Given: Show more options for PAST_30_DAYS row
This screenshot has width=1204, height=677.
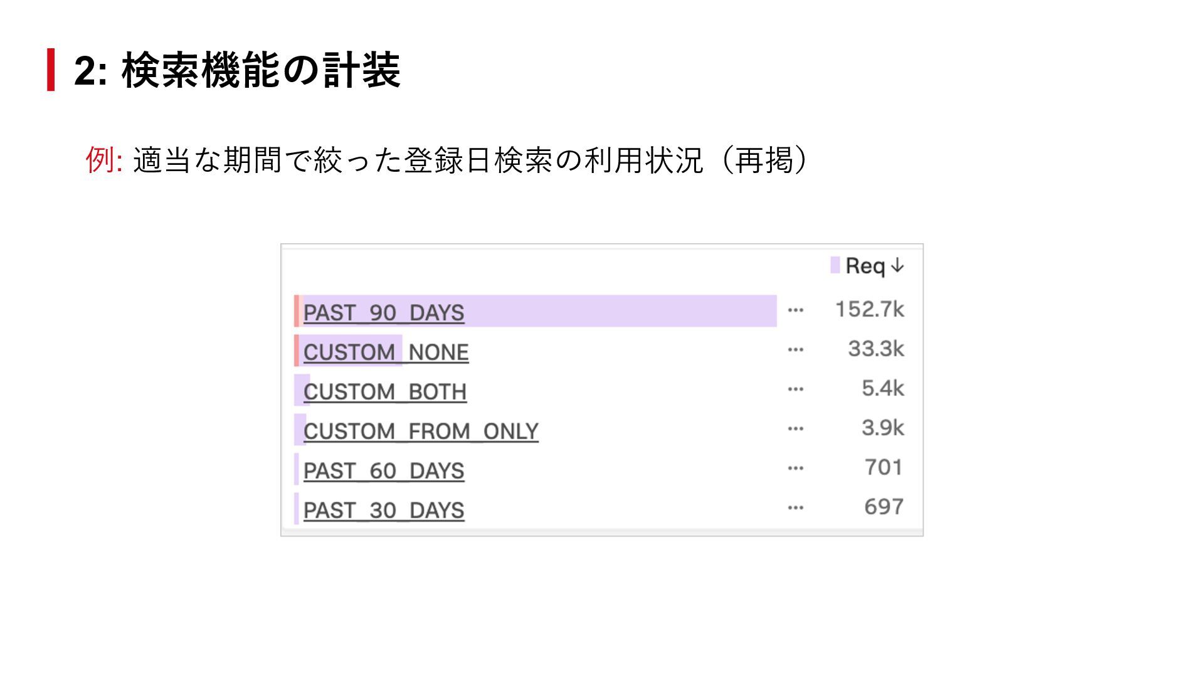Looking at the screenshot, I should [795, 508].
